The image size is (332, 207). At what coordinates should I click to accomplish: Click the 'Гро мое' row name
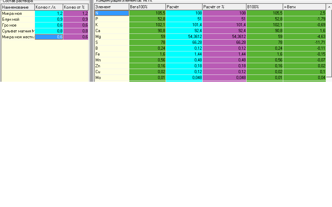tap(18, 25)
